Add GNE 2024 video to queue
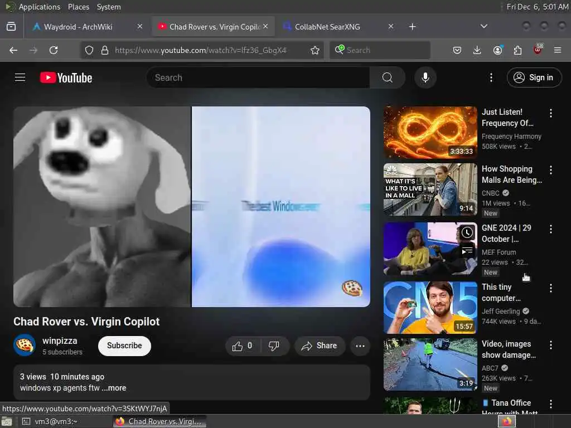This screenshot has width=571, height=428. [467, 250]
